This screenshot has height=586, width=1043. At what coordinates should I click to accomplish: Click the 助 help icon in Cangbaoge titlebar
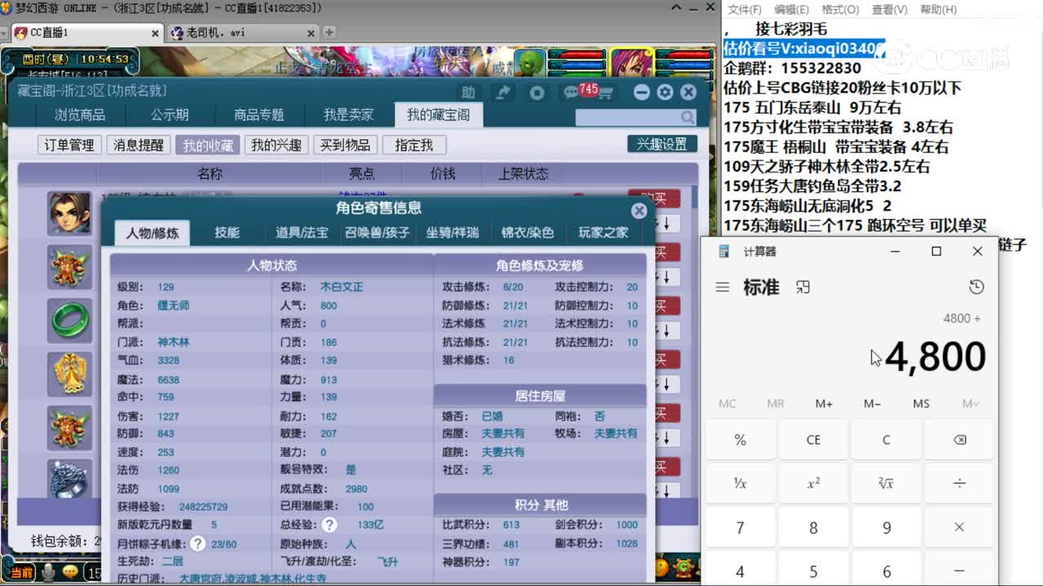click(x=469, y=92)
